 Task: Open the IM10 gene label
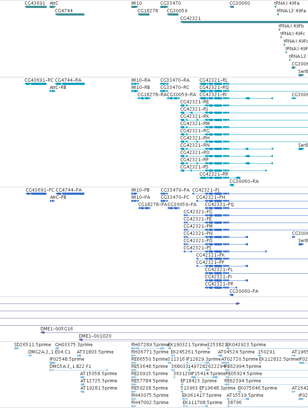(x=136, y=3)
